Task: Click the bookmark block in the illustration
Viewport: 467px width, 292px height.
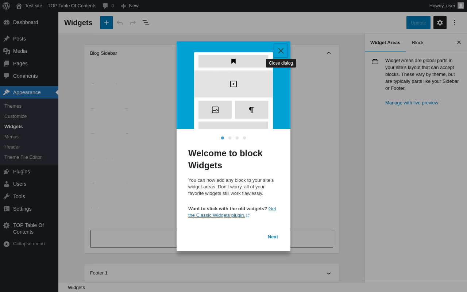Action: click(x=233, y=61)
